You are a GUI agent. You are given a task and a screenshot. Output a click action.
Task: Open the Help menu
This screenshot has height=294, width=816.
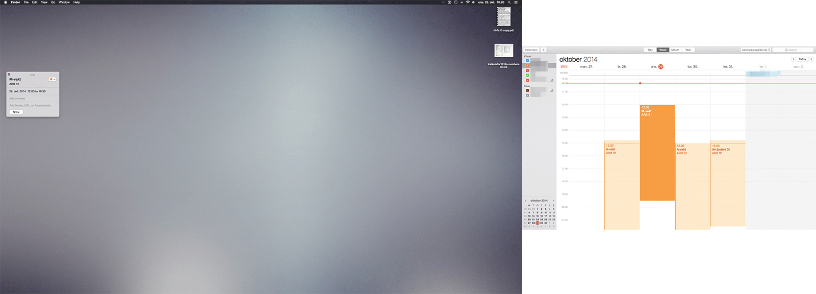click(x=76, y=2)
